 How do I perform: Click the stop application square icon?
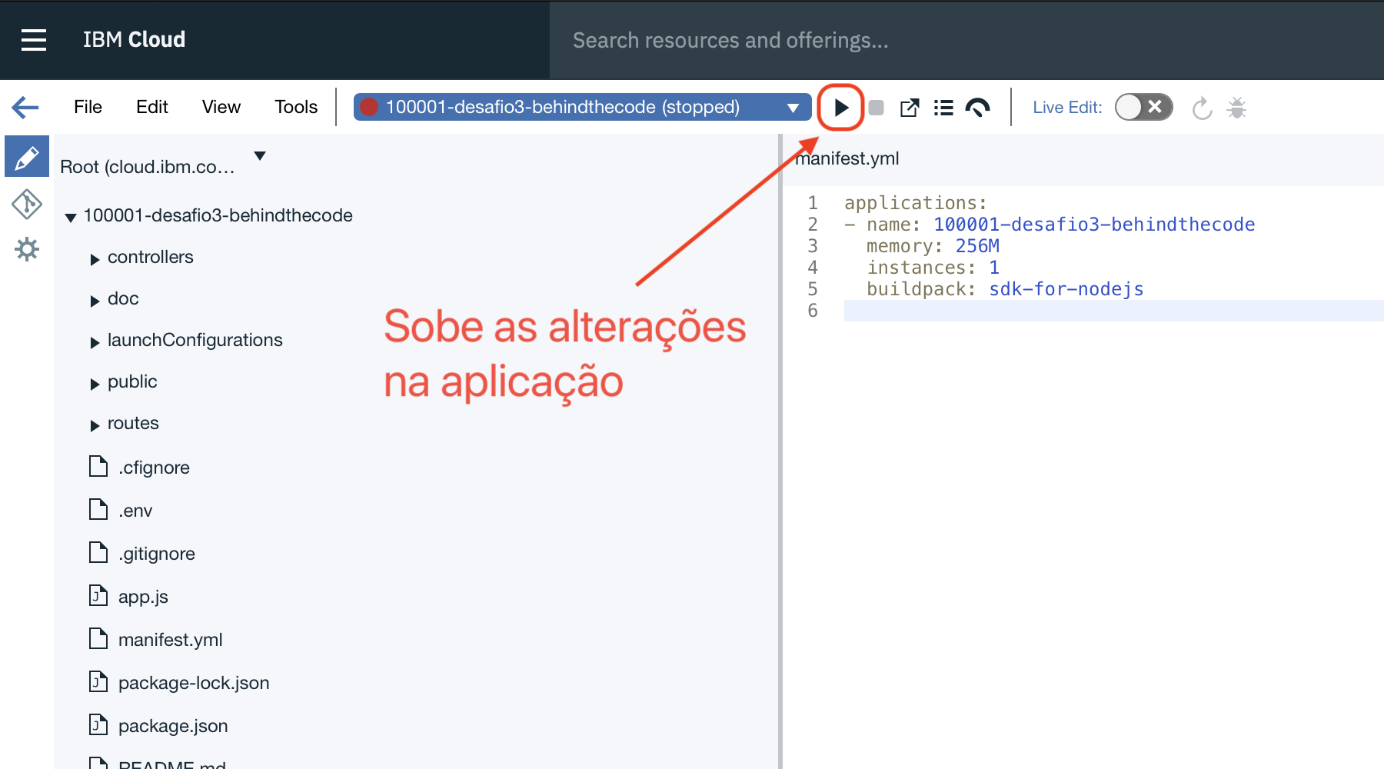[876, 108]
